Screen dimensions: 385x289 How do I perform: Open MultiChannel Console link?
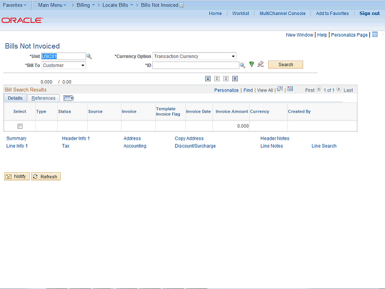pos(283,13)
